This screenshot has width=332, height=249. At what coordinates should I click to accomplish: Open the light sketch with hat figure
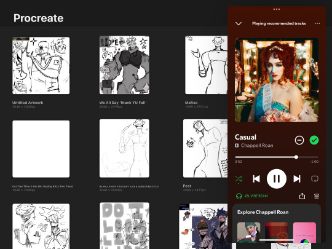tap(124, 148)
